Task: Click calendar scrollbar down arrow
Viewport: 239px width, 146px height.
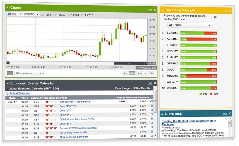Action: (x=155, y=136)
